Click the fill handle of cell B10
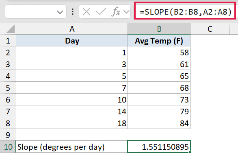 coord(190,152)
